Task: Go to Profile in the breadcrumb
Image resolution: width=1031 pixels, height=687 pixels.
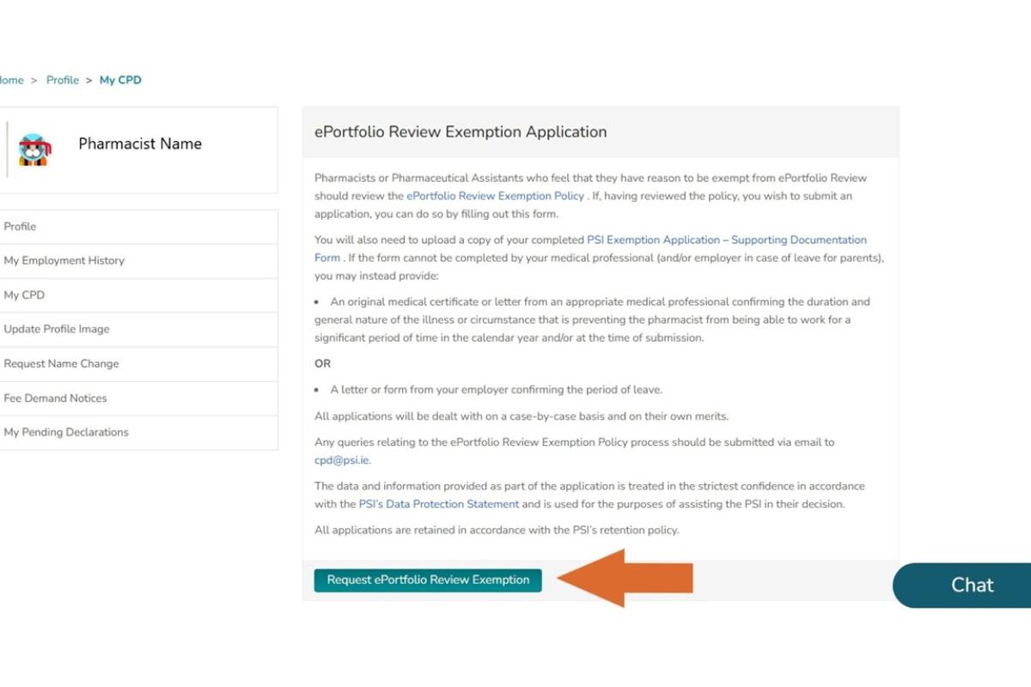Action: (63, 80)
